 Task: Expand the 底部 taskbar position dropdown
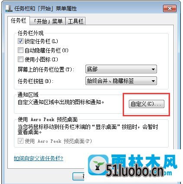121,69
